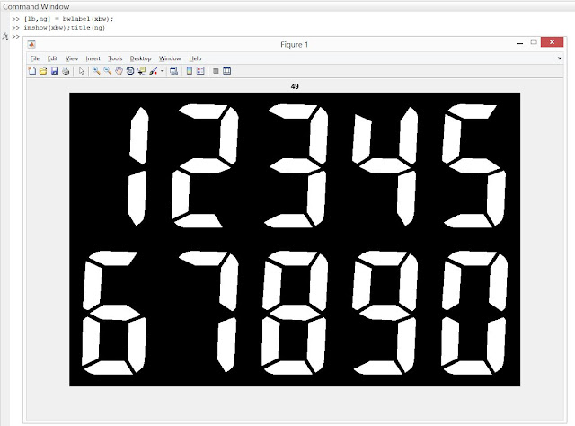
Task: Click the Command Window title
Action: pos(36,6)
